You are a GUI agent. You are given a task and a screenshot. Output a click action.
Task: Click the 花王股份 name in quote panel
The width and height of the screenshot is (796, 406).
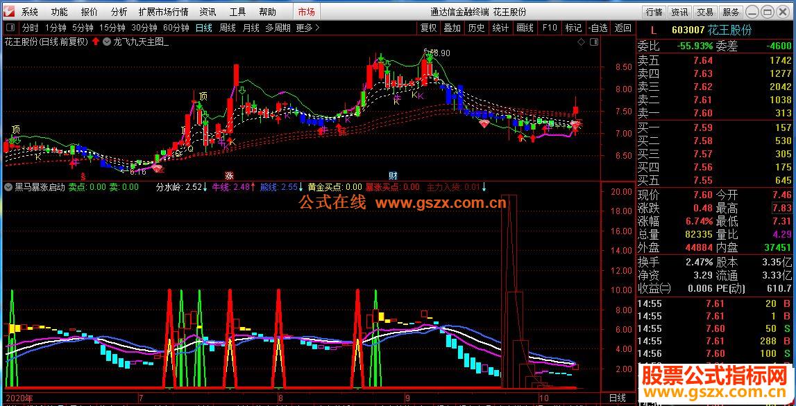point(729,30)
